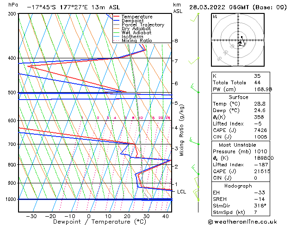The height and width of the screenshot is (225, 291).
Task: Click the surface CIN value 1005
Action: (x=260, y=137)
